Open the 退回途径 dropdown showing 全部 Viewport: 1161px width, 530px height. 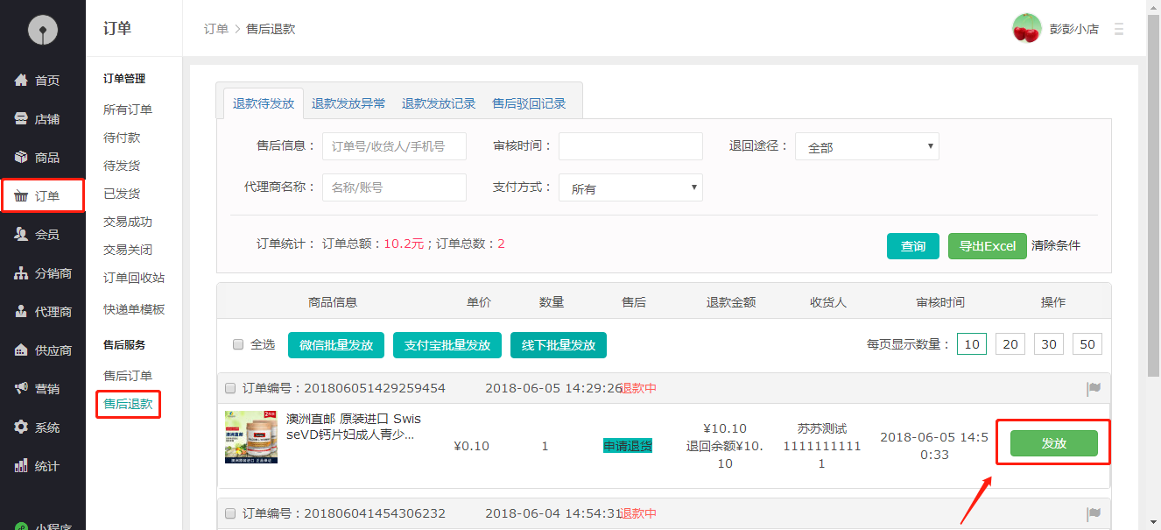click(865, 146)
